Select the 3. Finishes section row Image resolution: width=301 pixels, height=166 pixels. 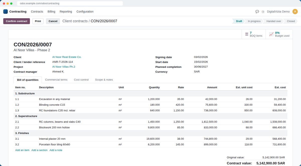click(x=150, y=133)
